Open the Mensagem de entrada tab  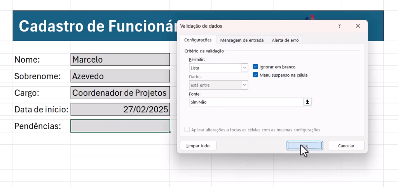tap(242, 40)
